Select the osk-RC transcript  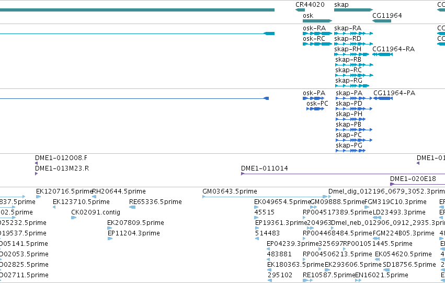click(x=317, y=44)
